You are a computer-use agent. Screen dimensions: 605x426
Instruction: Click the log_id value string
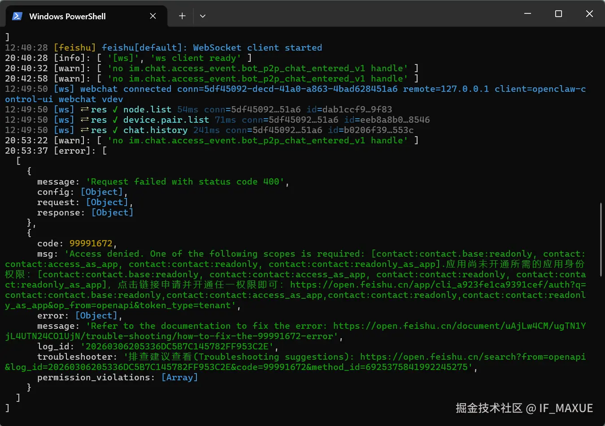coord(177,347)
